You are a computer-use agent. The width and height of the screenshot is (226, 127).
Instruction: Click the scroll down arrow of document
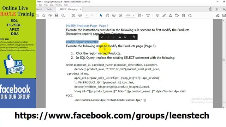[224, 107]
